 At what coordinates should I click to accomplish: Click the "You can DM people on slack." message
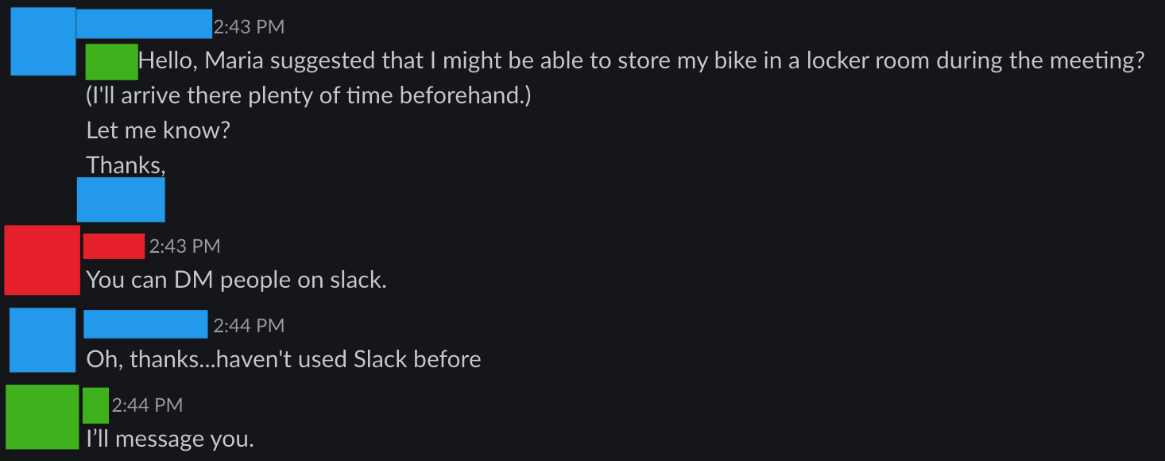tap(236, 280)
